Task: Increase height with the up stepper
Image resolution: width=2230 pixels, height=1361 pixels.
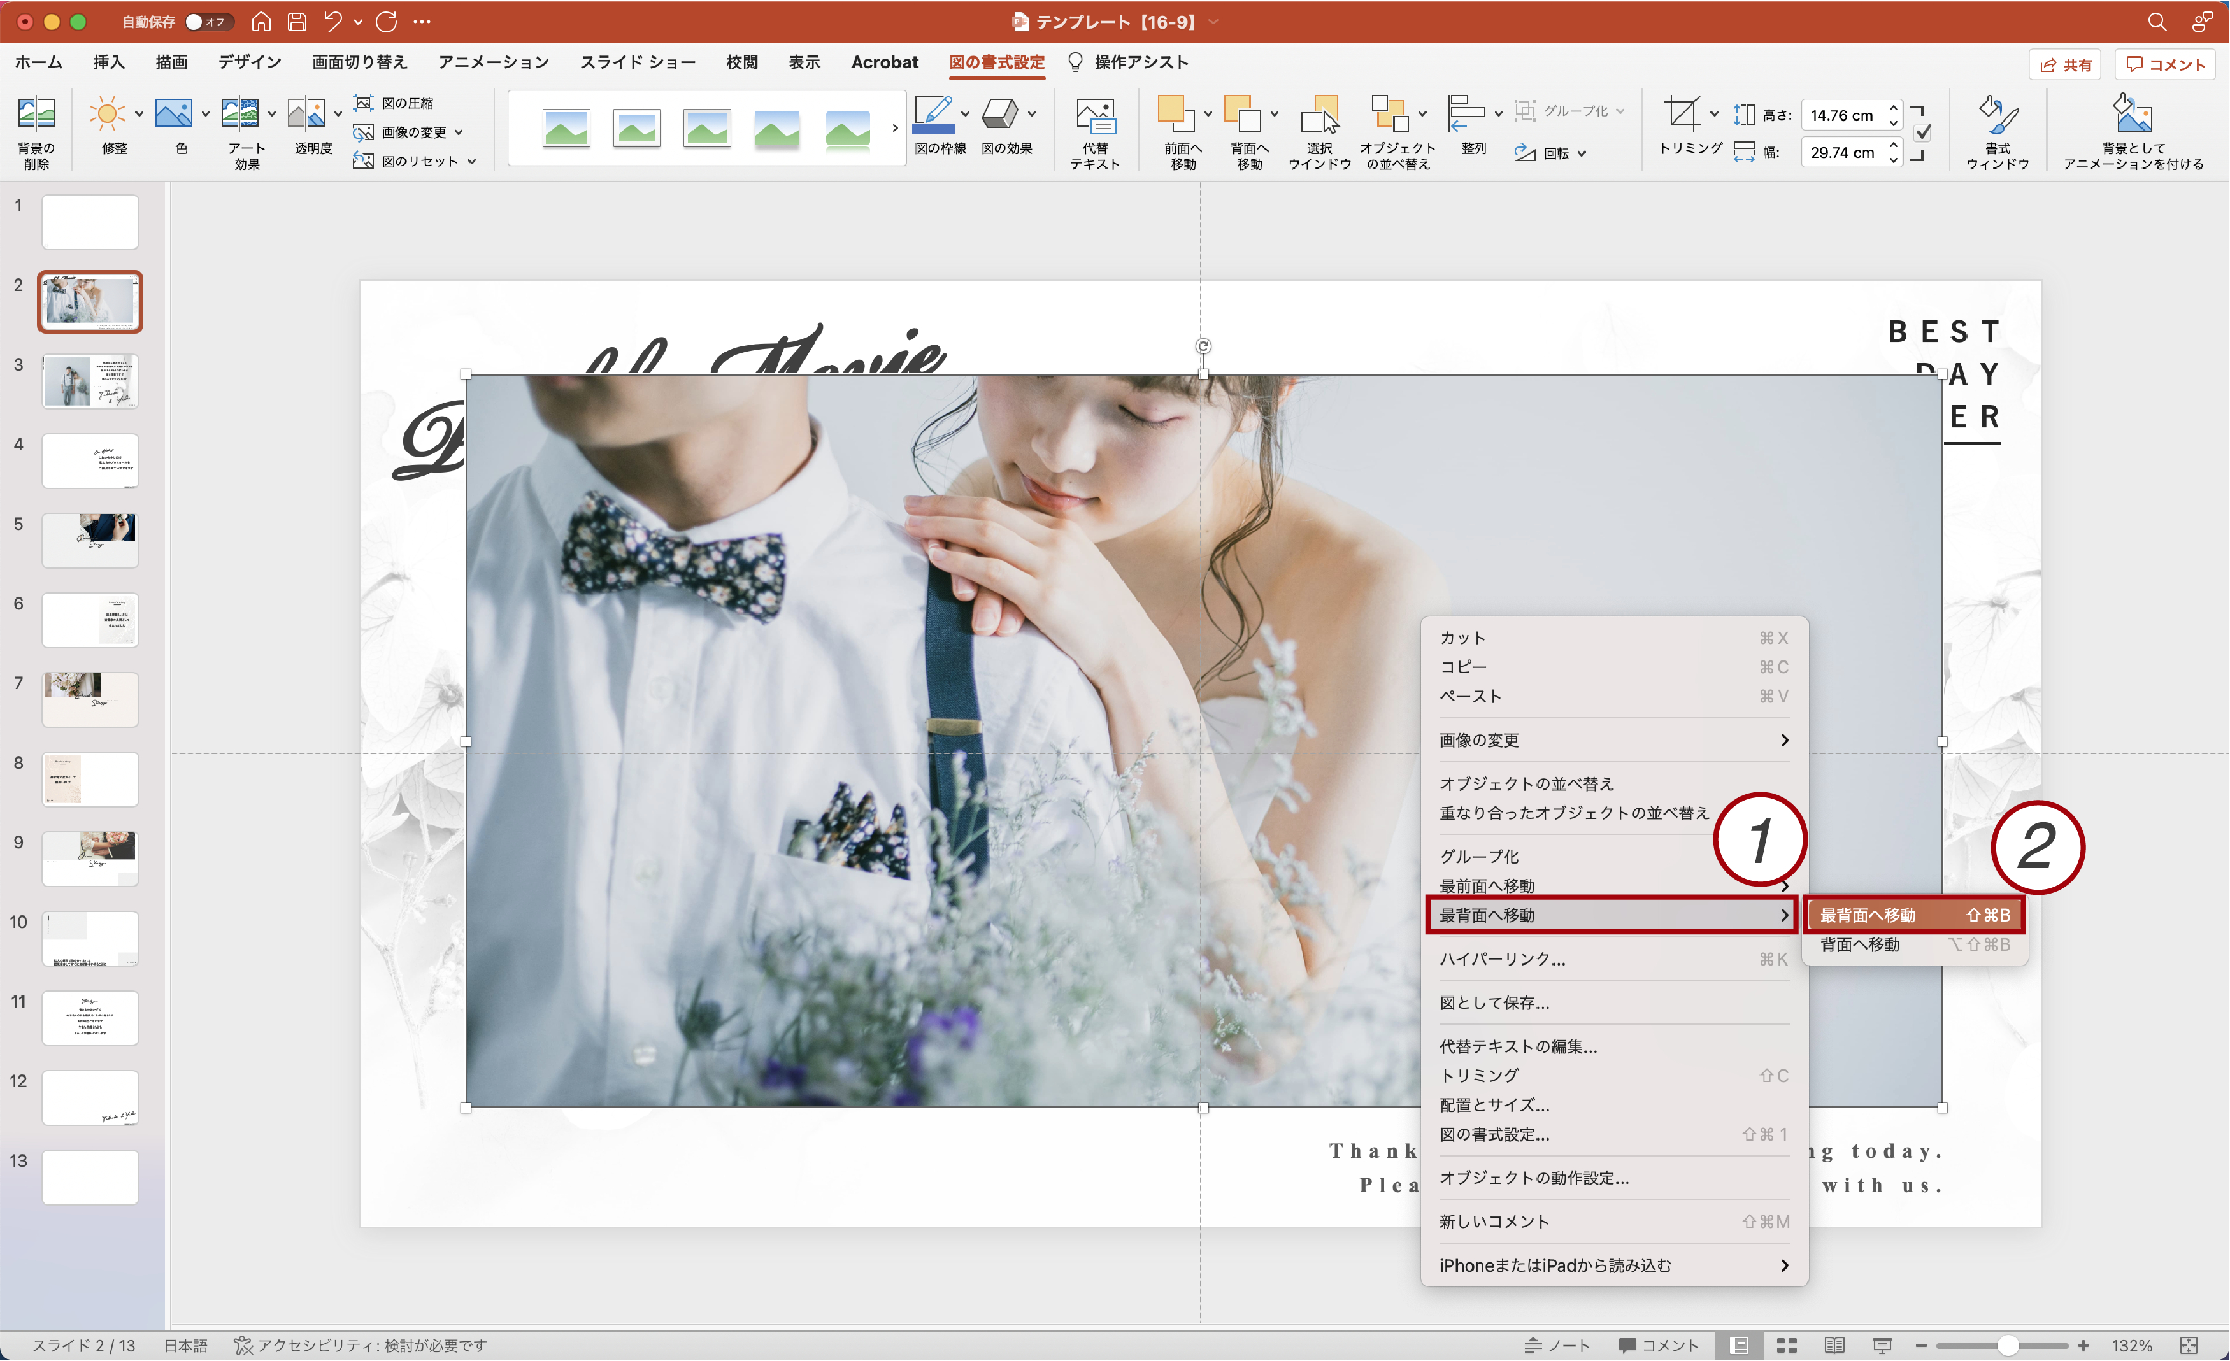Action: 1893,108
